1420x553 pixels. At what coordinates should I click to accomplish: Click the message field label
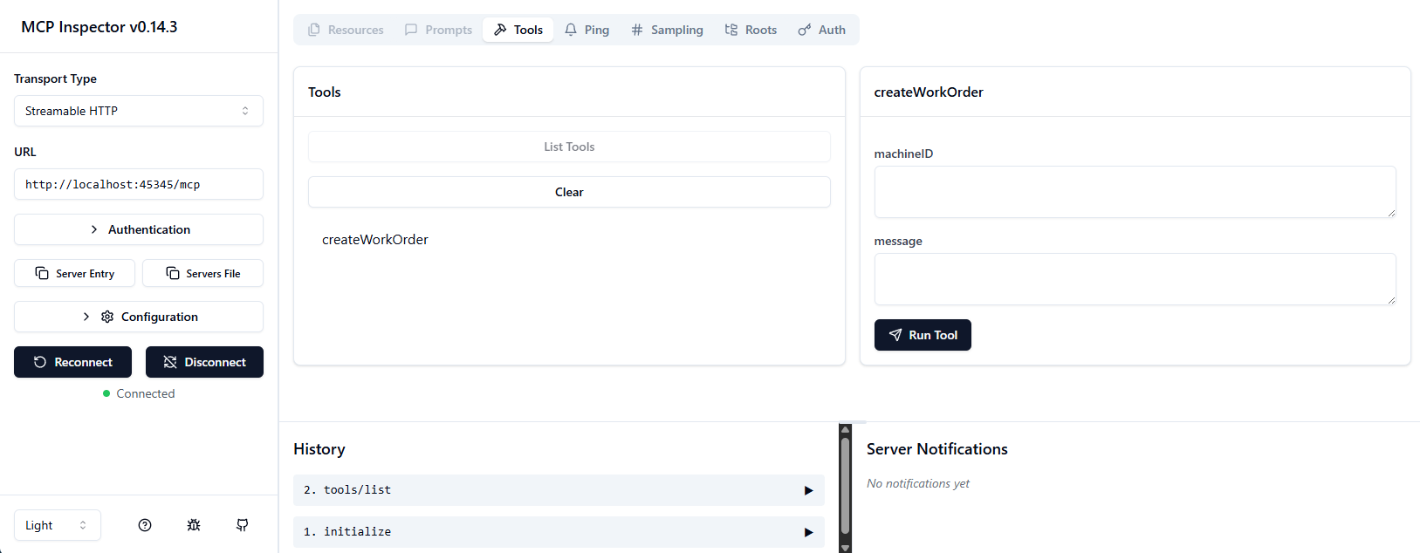click(x=898, y=241)
